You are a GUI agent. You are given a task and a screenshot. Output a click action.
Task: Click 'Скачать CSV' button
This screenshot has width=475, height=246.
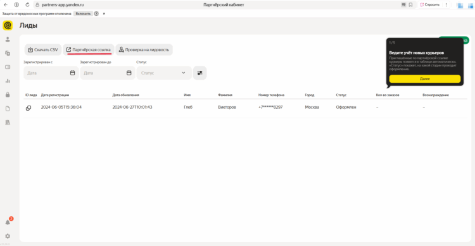pyautogui.click(x=43, y=49)
